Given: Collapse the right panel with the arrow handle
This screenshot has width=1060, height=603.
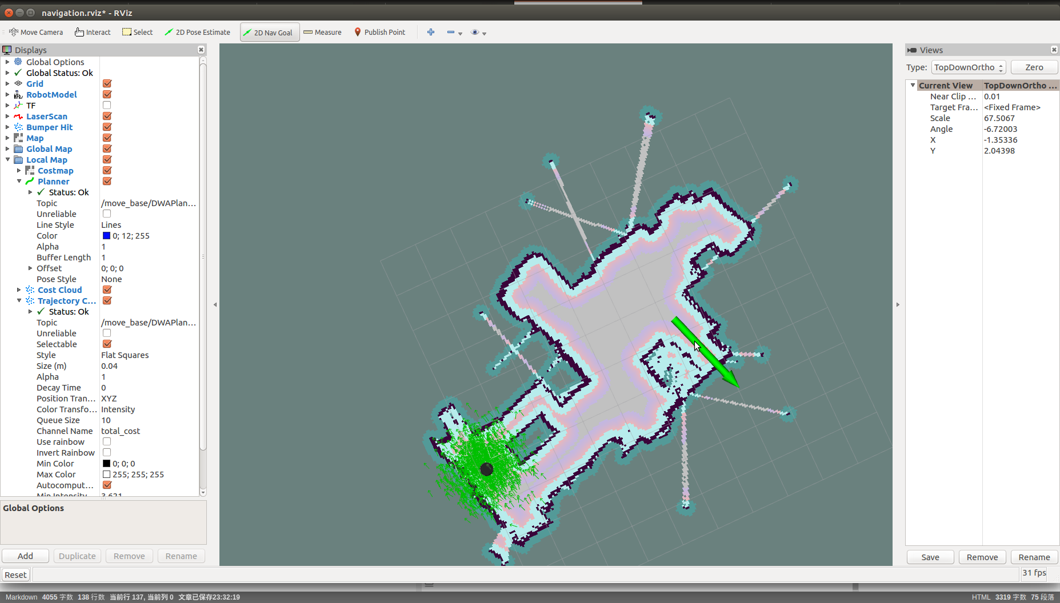Looking at the screenshot, I should [x=898, y=305].
